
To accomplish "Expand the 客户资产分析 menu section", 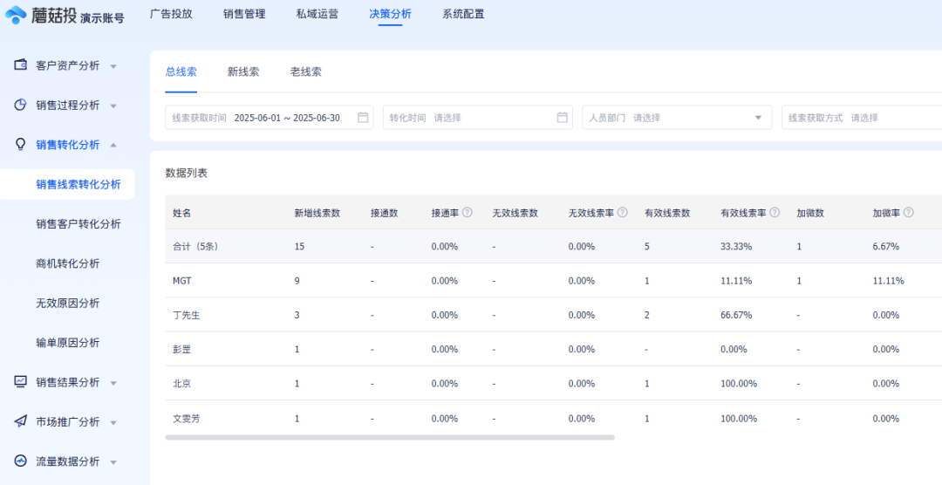I will tap(113, 66).
